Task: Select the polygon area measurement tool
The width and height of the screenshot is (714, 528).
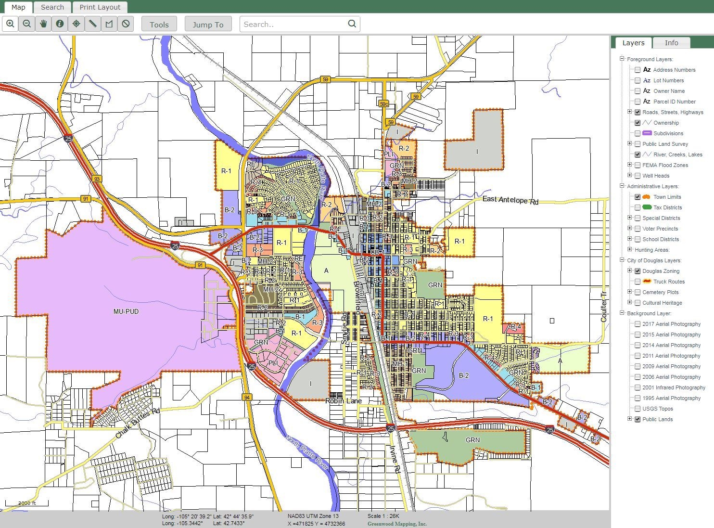Action: (x=109, y=24)
